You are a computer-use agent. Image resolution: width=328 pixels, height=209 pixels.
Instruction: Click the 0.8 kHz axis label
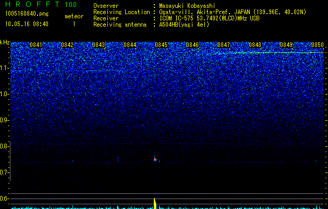(5, 146)
